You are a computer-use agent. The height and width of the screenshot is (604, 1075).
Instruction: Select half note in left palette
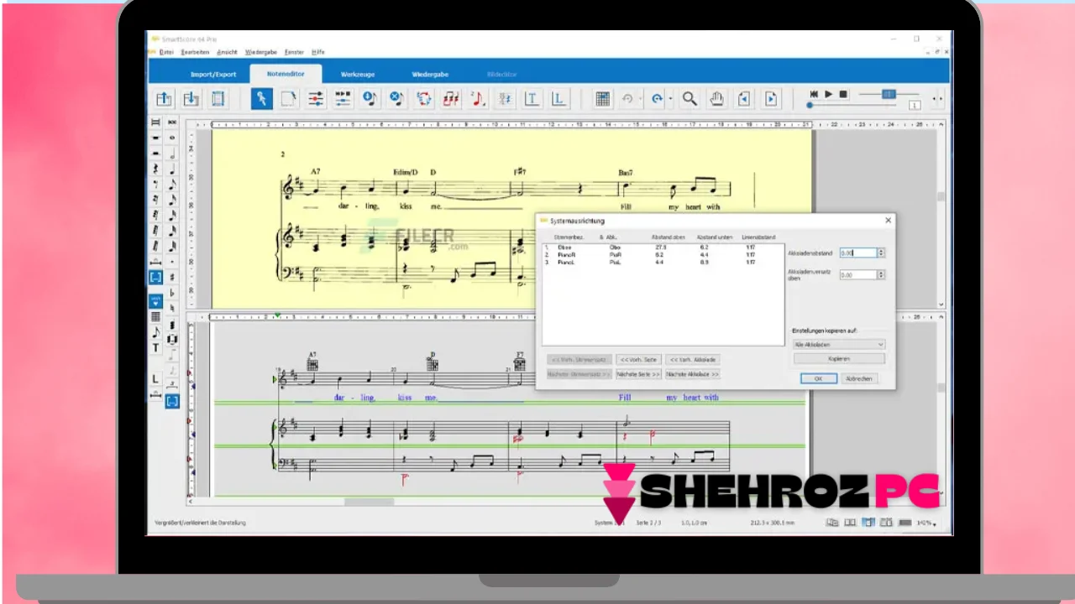coord(172,154)
